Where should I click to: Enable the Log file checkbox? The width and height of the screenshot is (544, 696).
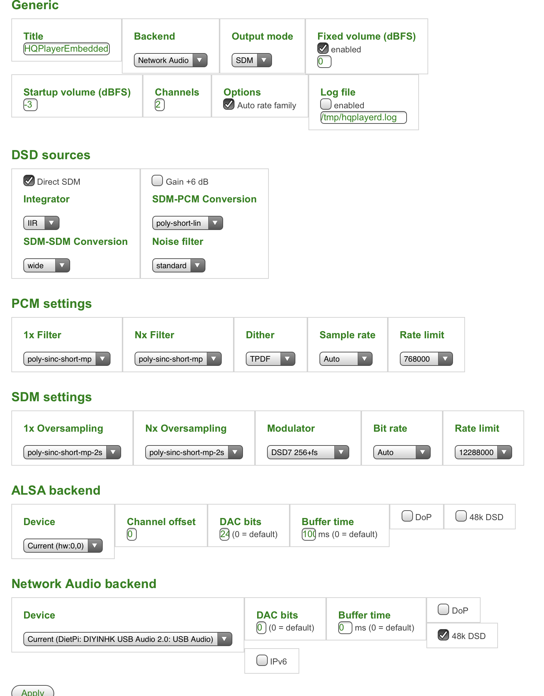click(326, 104)
